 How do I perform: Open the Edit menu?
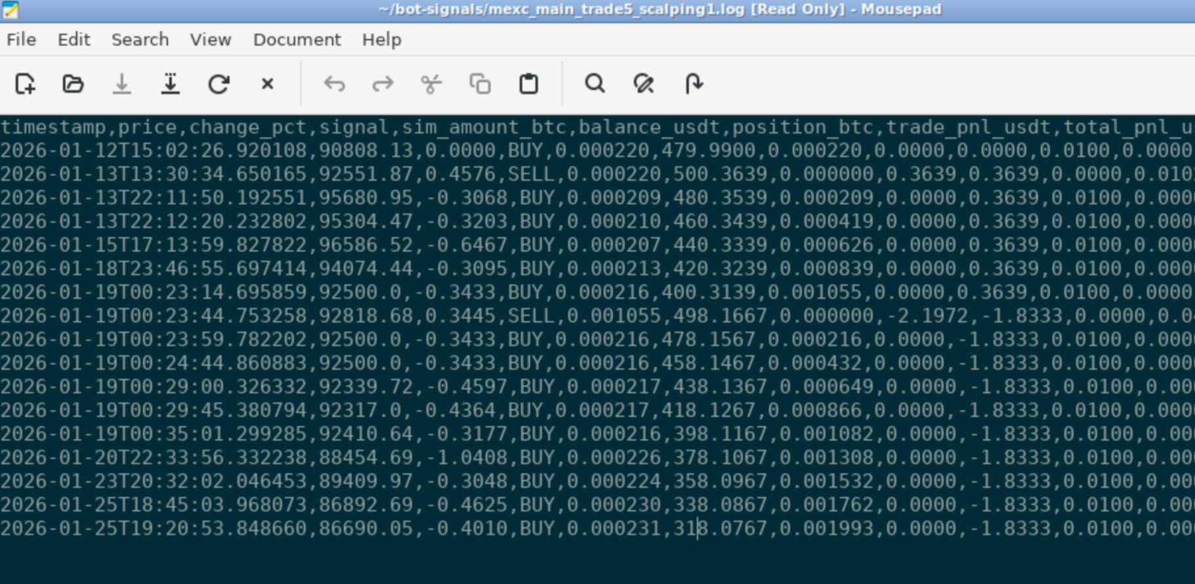(73, 40)
